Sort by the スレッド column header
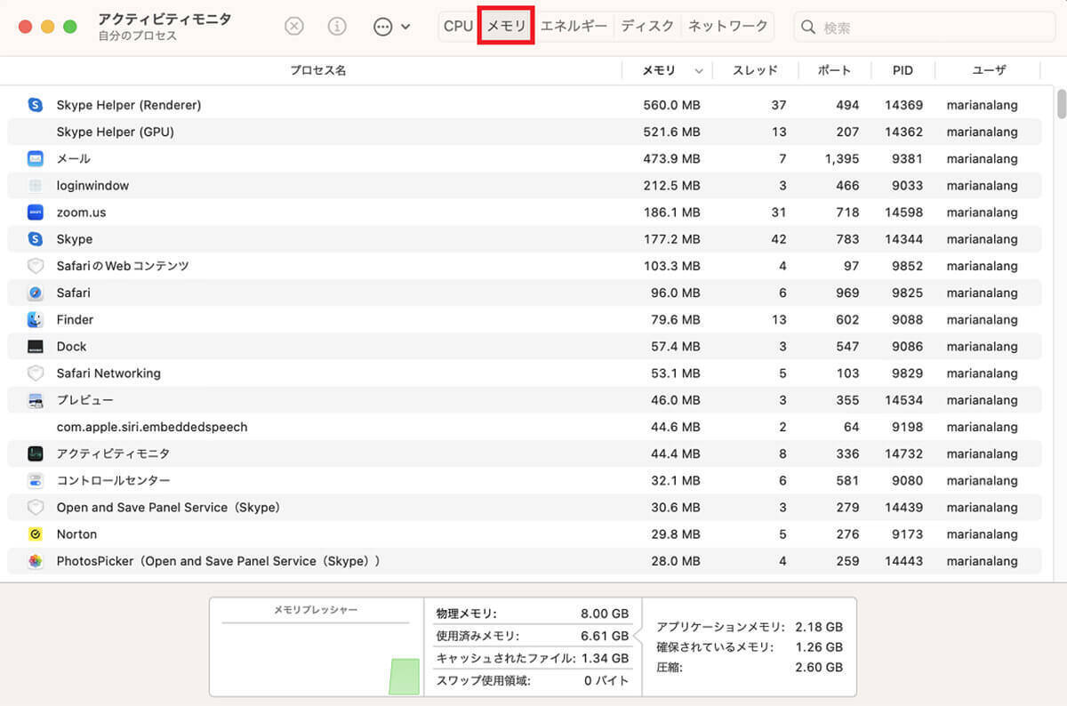 755,71
